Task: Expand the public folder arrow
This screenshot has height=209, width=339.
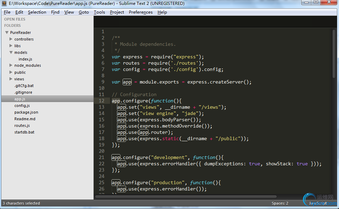Action: click(x=11, y=72)
